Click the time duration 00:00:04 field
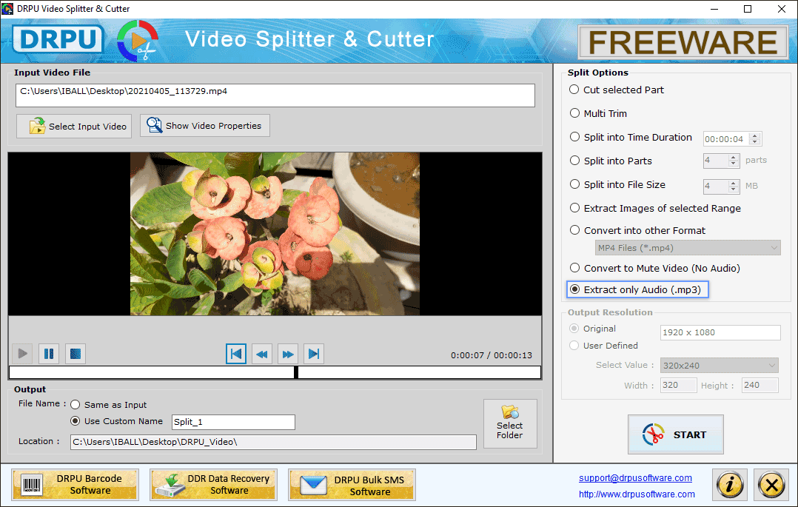The width and height of the screenshot is (798, 507). [727, 139]
